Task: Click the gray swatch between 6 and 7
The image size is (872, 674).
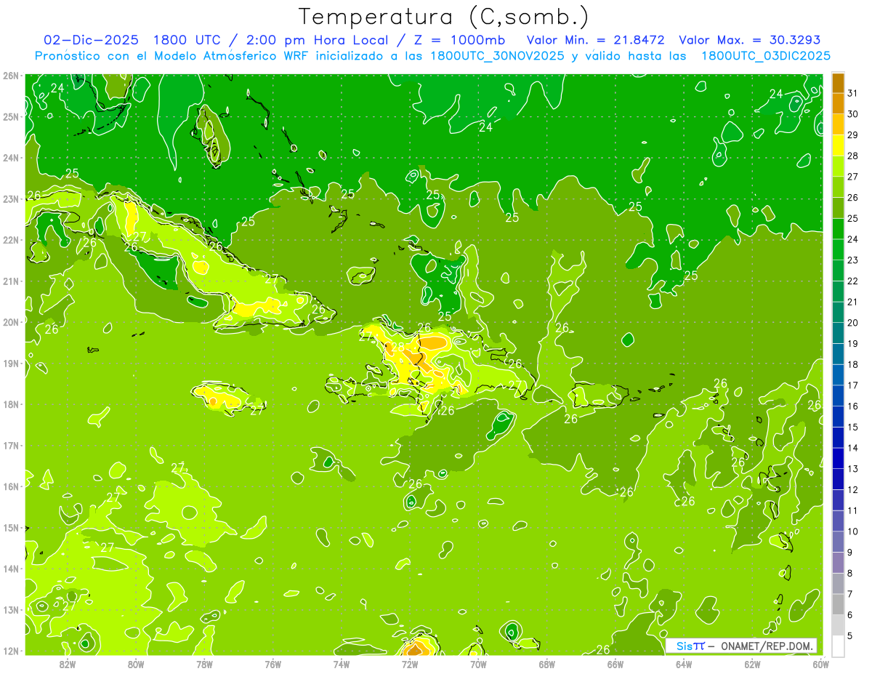Action: tap(838, 604)
